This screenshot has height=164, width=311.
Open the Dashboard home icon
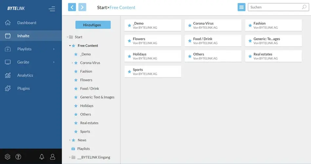click(x=8, y=23)
